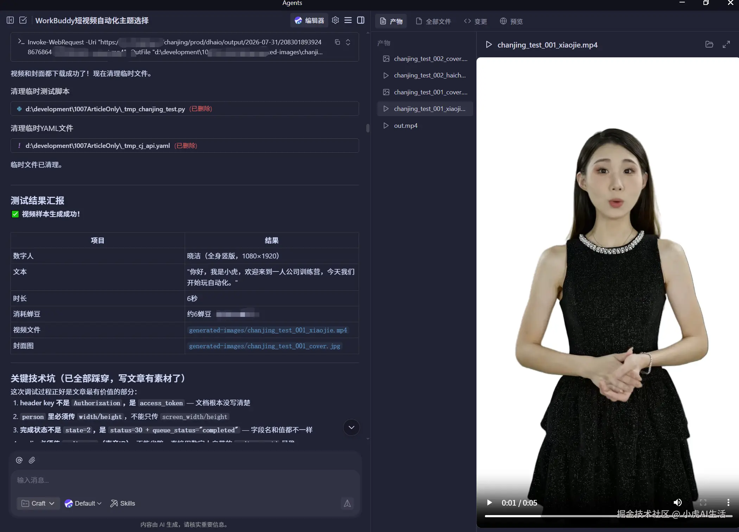Open the Default model dropdown
Image resolution: width=739 pixels, height=532 pixels.
click(x=83, y=503)
